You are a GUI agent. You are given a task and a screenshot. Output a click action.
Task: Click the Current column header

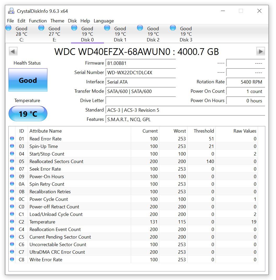coord(145,131)
